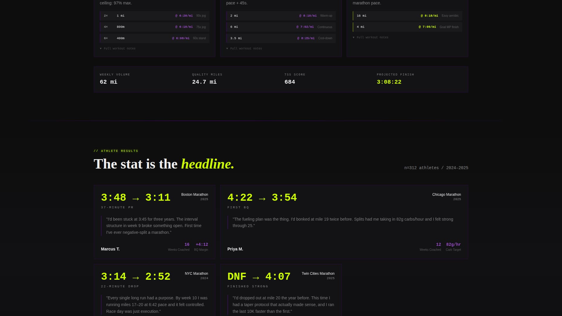Click the @ 6:28/mi pace value
The width and height of the screenshot is (562, 316).
pos(184,16)
